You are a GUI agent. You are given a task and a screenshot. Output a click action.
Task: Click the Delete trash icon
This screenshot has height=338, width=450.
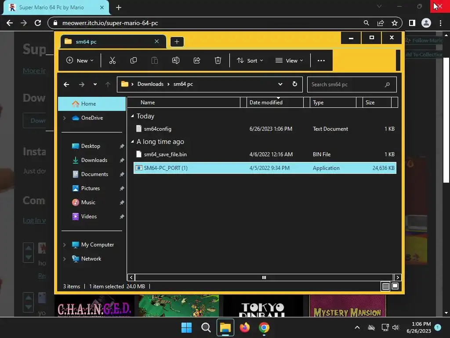[218, 60]
